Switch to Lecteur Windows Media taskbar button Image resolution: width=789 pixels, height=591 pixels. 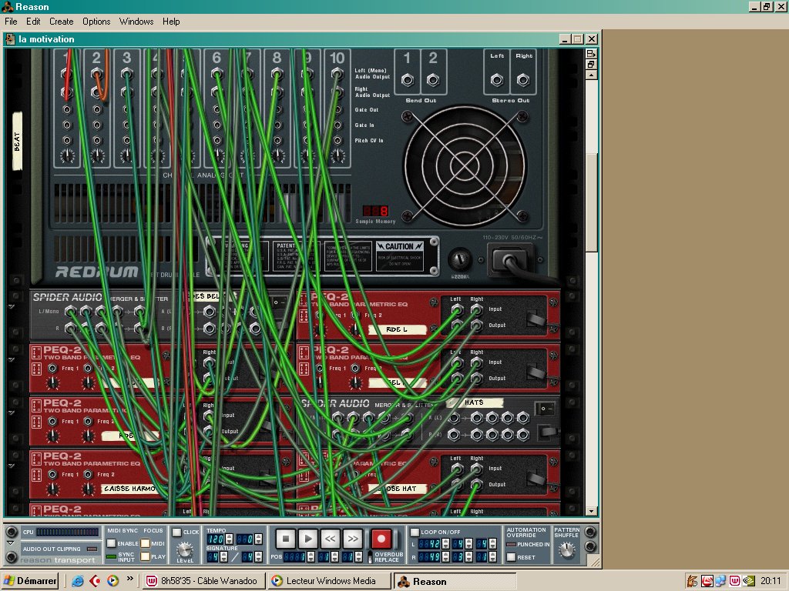[329, 581]
